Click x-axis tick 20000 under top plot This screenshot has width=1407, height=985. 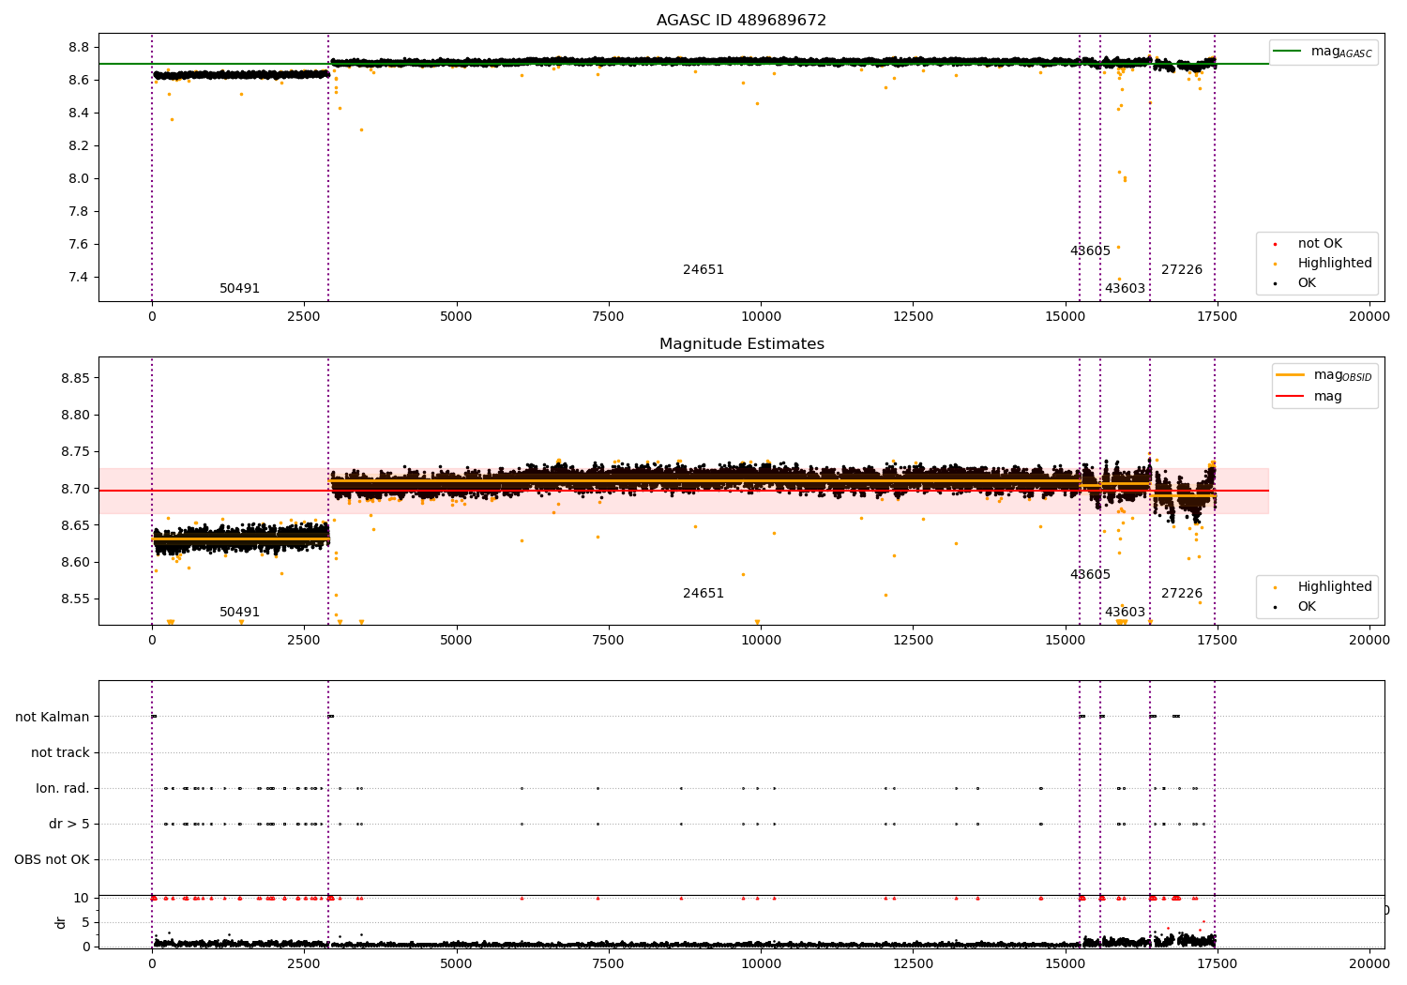pyautogui.click(x=1369, y=317)
